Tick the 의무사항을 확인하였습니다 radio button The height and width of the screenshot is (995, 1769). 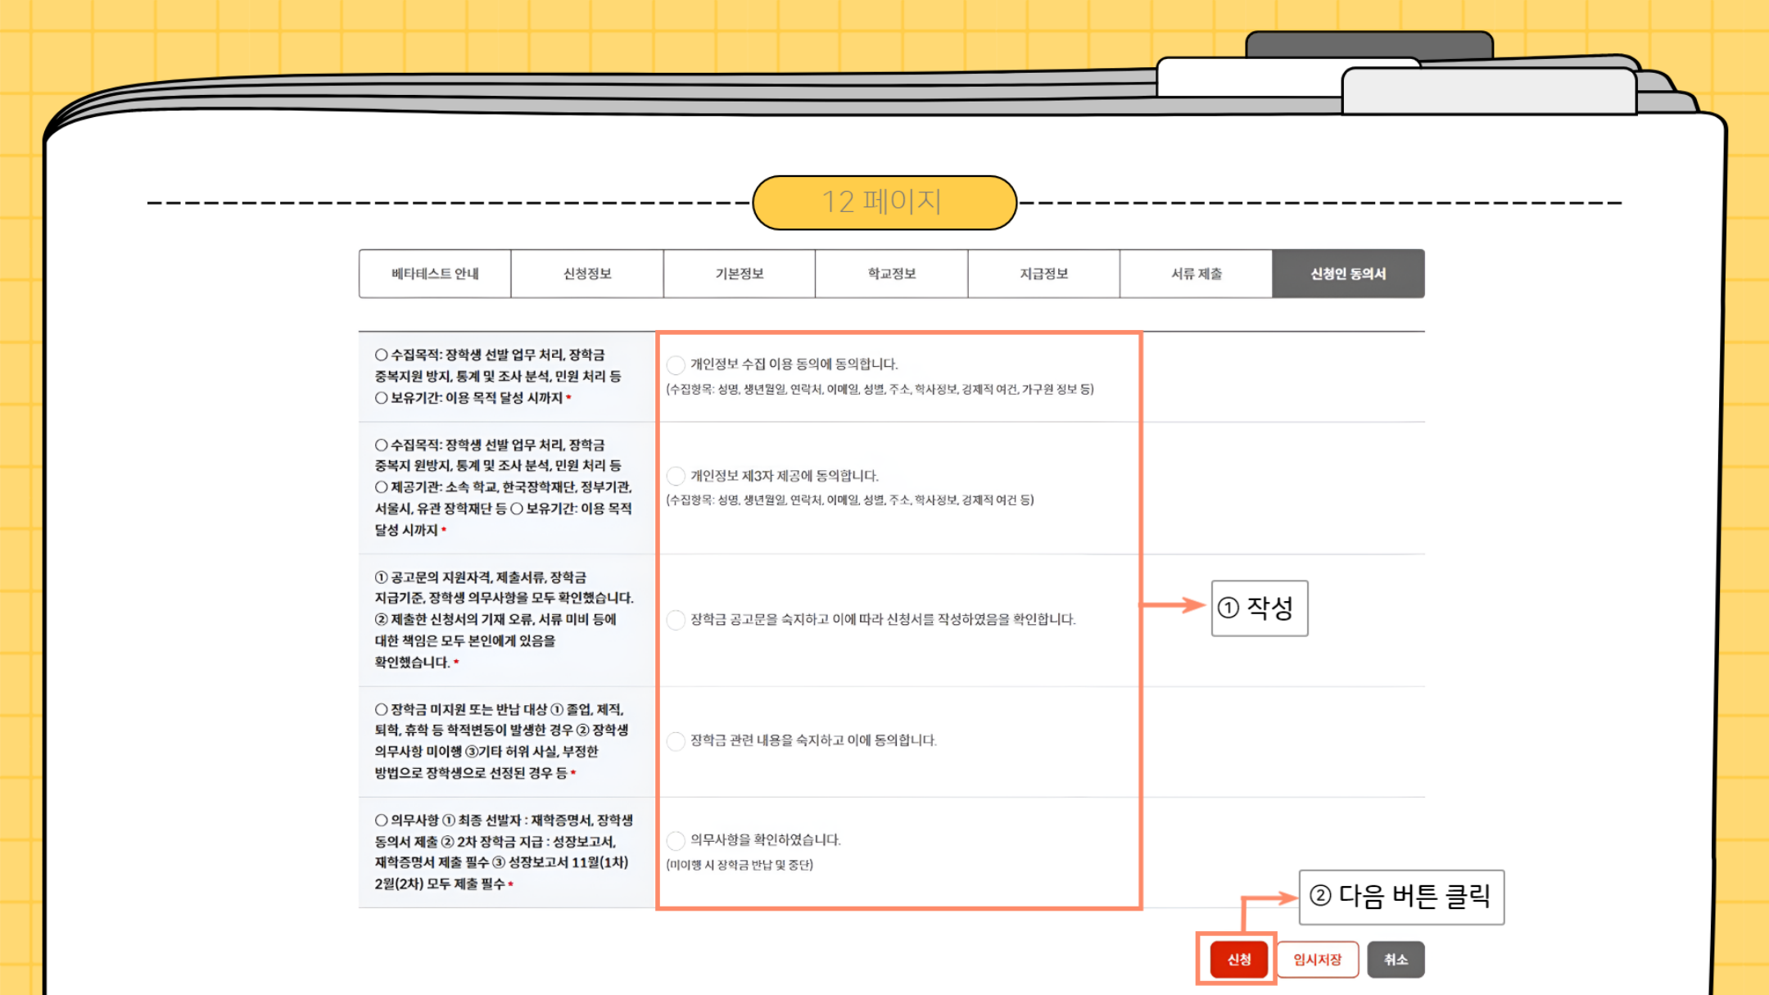676,840
